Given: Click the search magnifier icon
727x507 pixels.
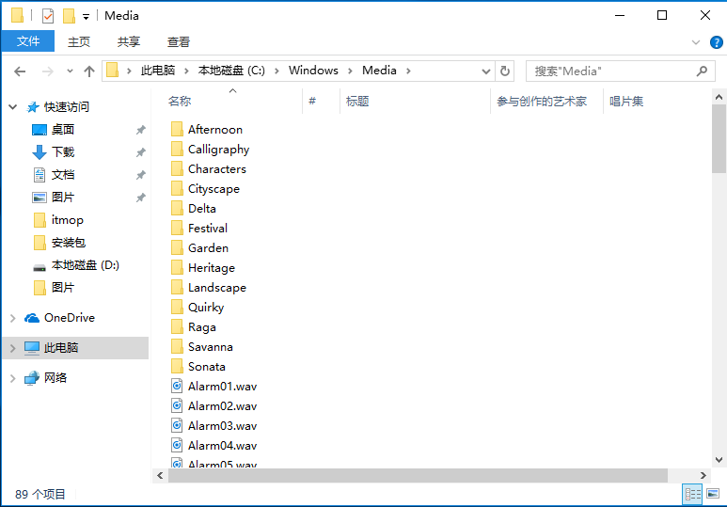Looking at the screenshot, I should tap(702, 71).
